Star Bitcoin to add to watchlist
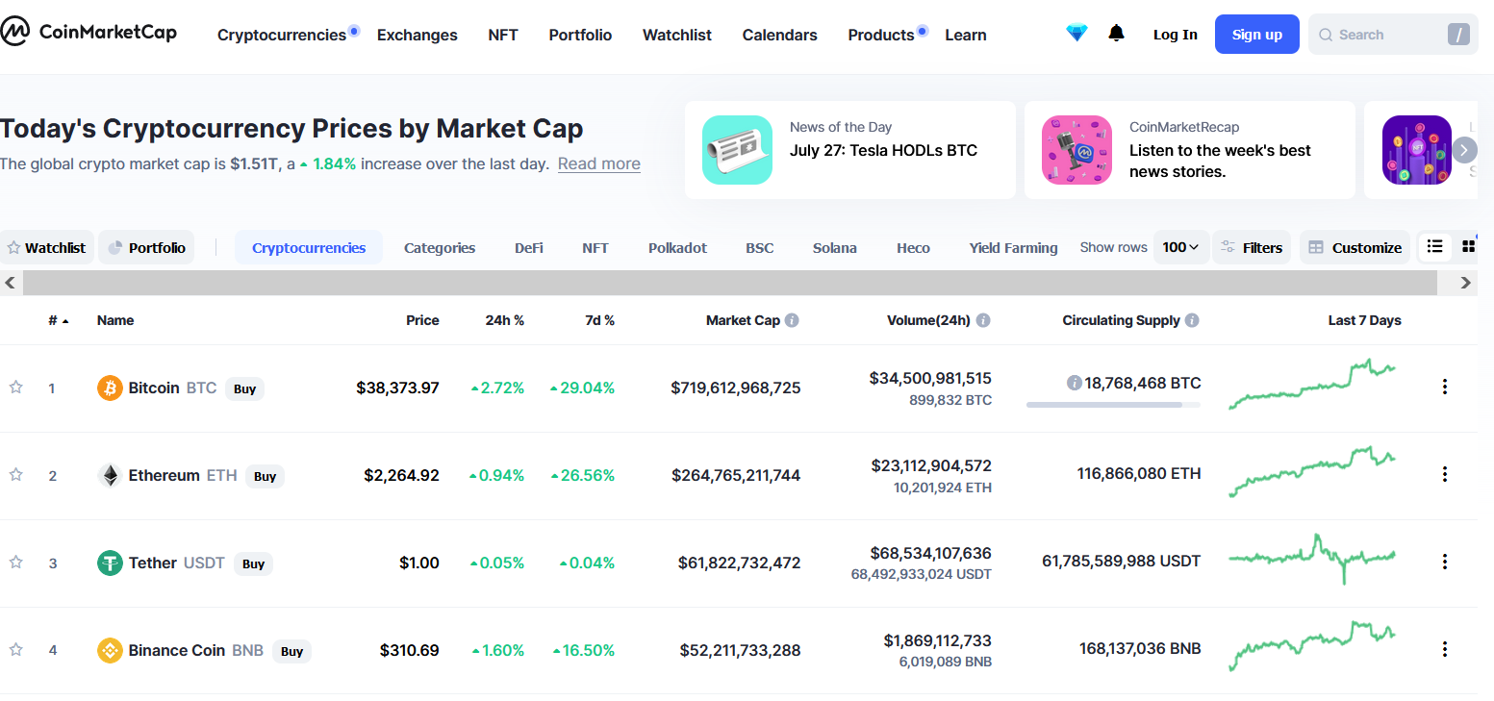The width and height of the screenshot is (1494, 701). point(15,388)
